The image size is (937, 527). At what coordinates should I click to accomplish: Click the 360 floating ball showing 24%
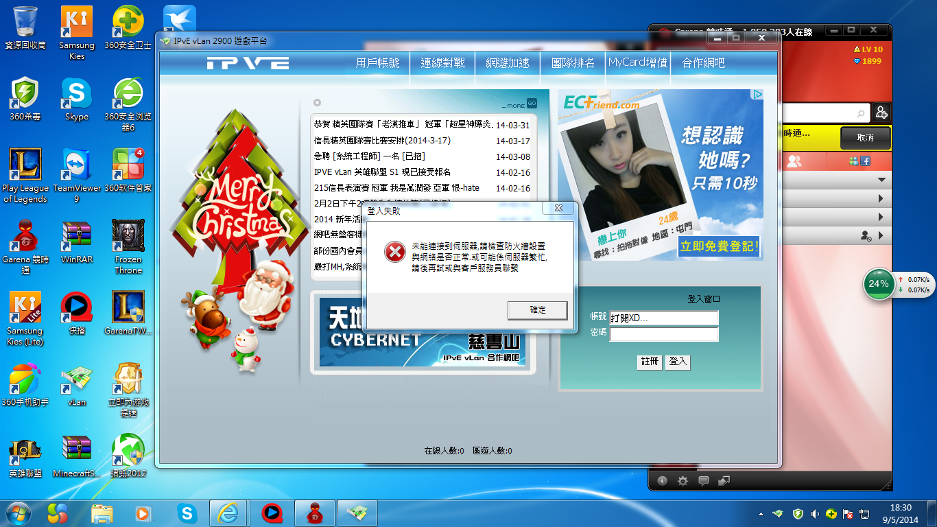coord(879,284)
